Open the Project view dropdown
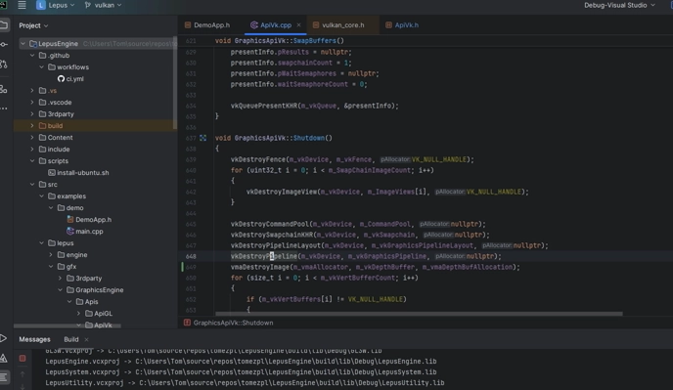Screen dimensions: 673x390 [x=33, y=25]
